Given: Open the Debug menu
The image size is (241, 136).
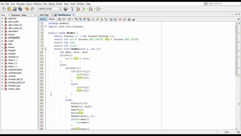Looking at the screenshot, I should pos(52,4).
